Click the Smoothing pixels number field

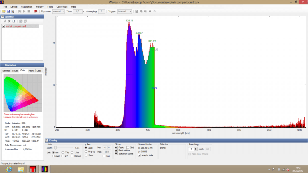pos(190,149)
